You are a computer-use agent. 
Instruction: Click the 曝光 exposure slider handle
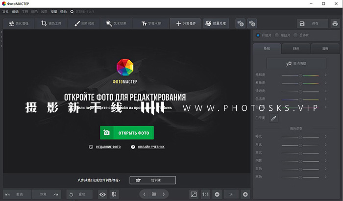coord(300,137)
